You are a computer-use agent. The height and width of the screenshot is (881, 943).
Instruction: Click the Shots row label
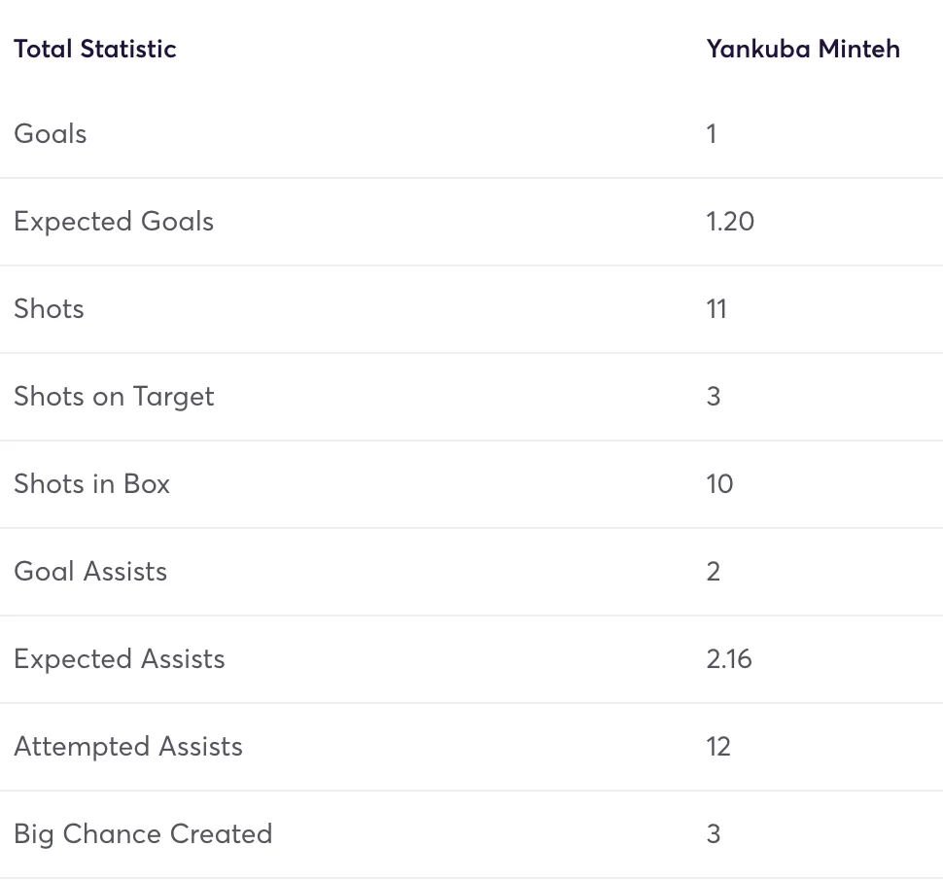point(50,308)
